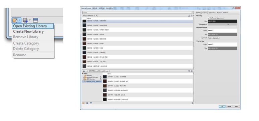Click the CLASSIC - ROSSO material thumbnail
This screenshot has width=259, height=121.
[84, 43]
